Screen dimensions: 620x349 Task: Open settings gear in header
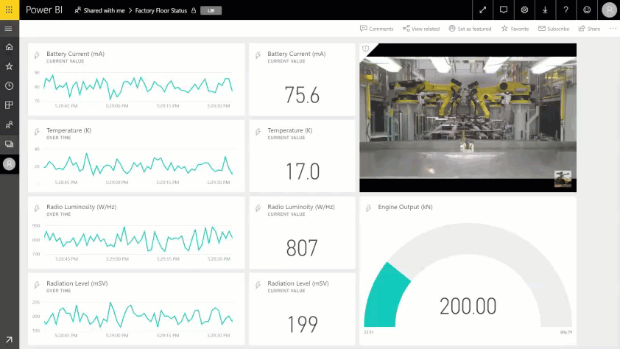tap(524, 10)
